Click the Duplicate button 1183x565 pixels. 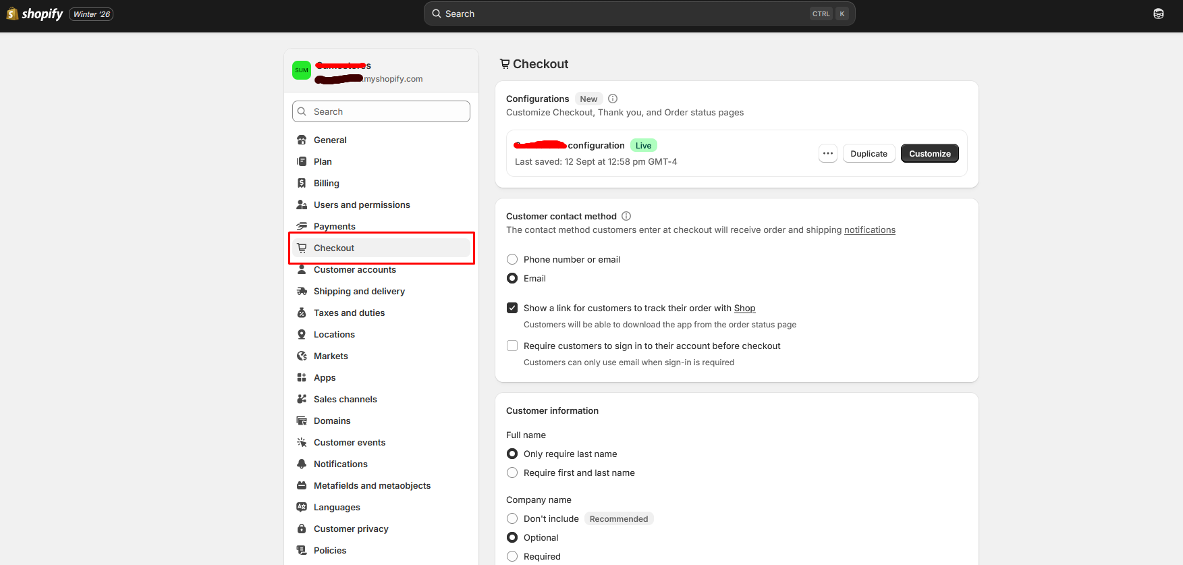[x=869, y=153]
